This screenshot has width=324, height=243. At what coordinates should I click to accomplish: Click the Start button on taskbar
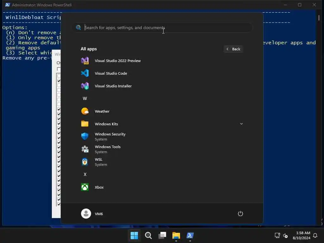[x=134, y=235]
